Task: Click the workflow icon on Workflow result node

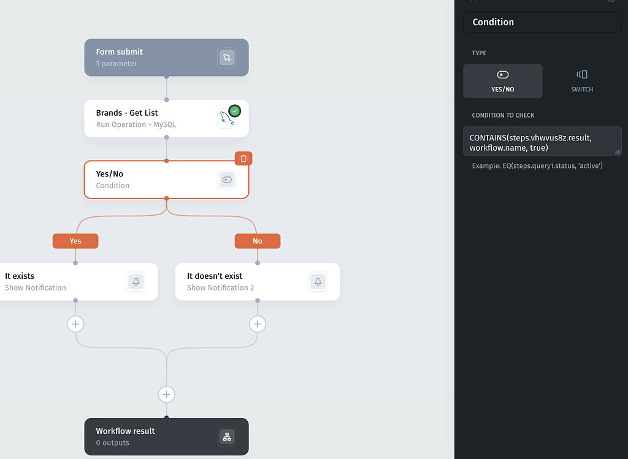Action: [x=227, y=436]
